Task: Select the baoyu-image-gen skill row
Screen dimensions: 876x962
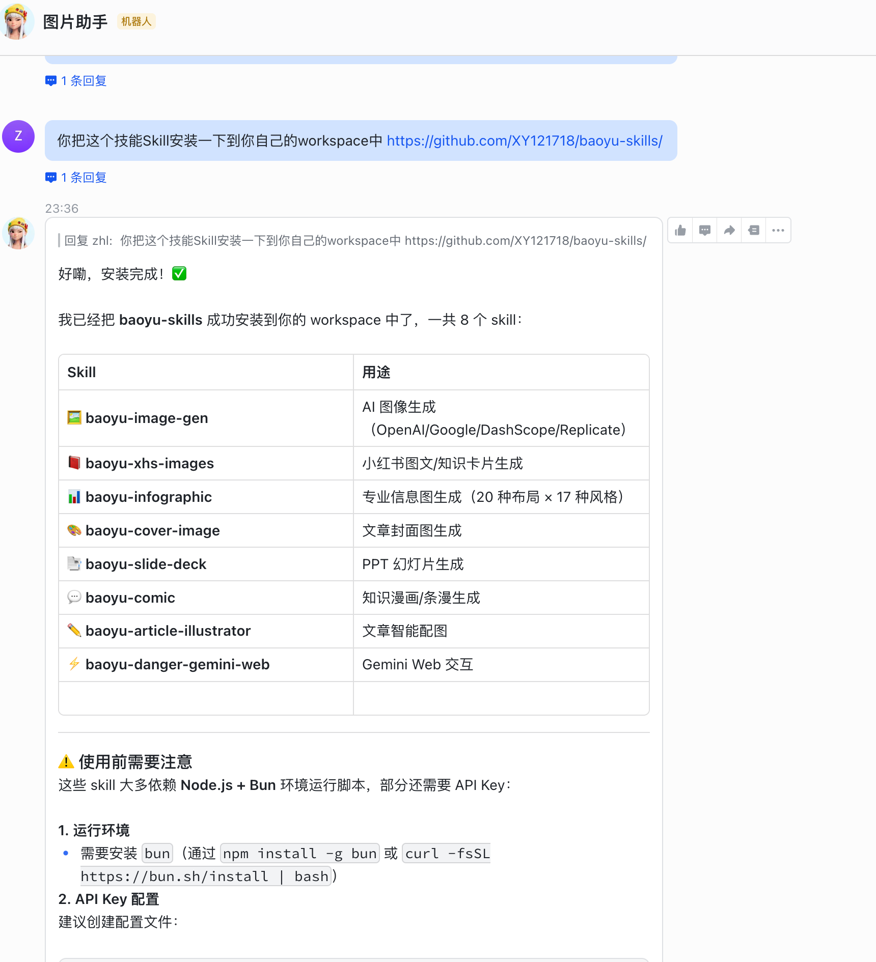Action: coord(147,418)
